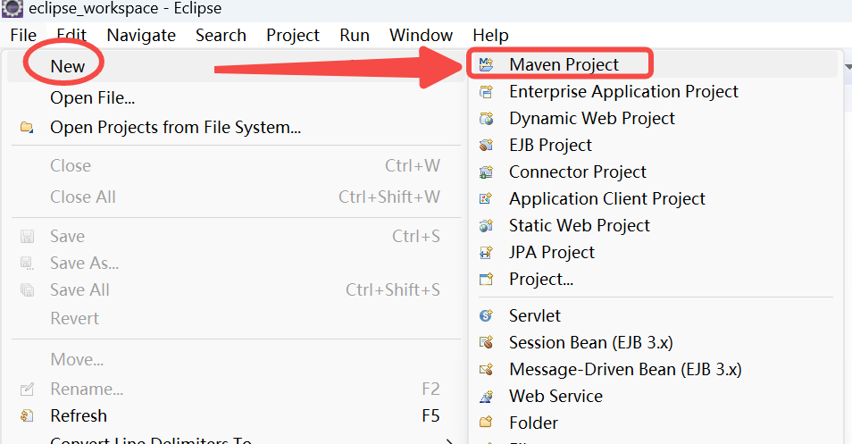
Task: Open the Help menu
Action: 490,36
